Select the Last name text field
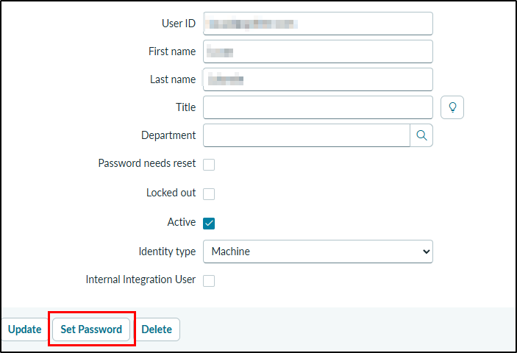 [x=318, y=79]
